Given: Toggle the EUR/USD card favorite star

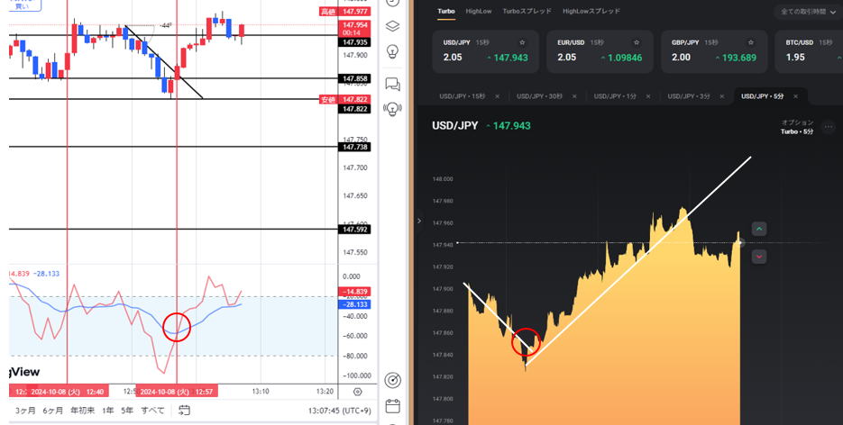Looking at the screenshot, I should 637,42.
